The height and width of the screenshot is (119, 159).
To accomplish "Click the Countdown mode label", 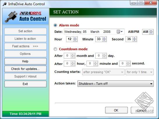I will point(73,49).
